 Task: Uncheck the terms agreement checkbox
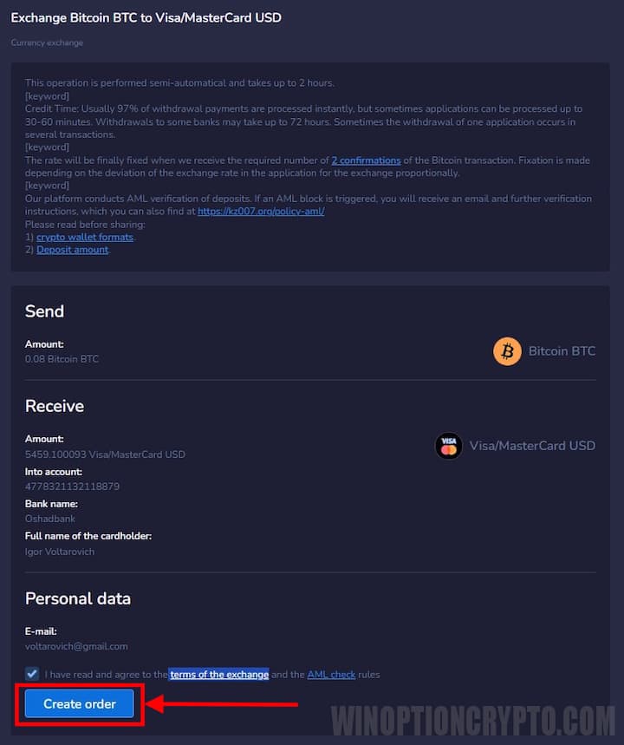pos(32,674)
